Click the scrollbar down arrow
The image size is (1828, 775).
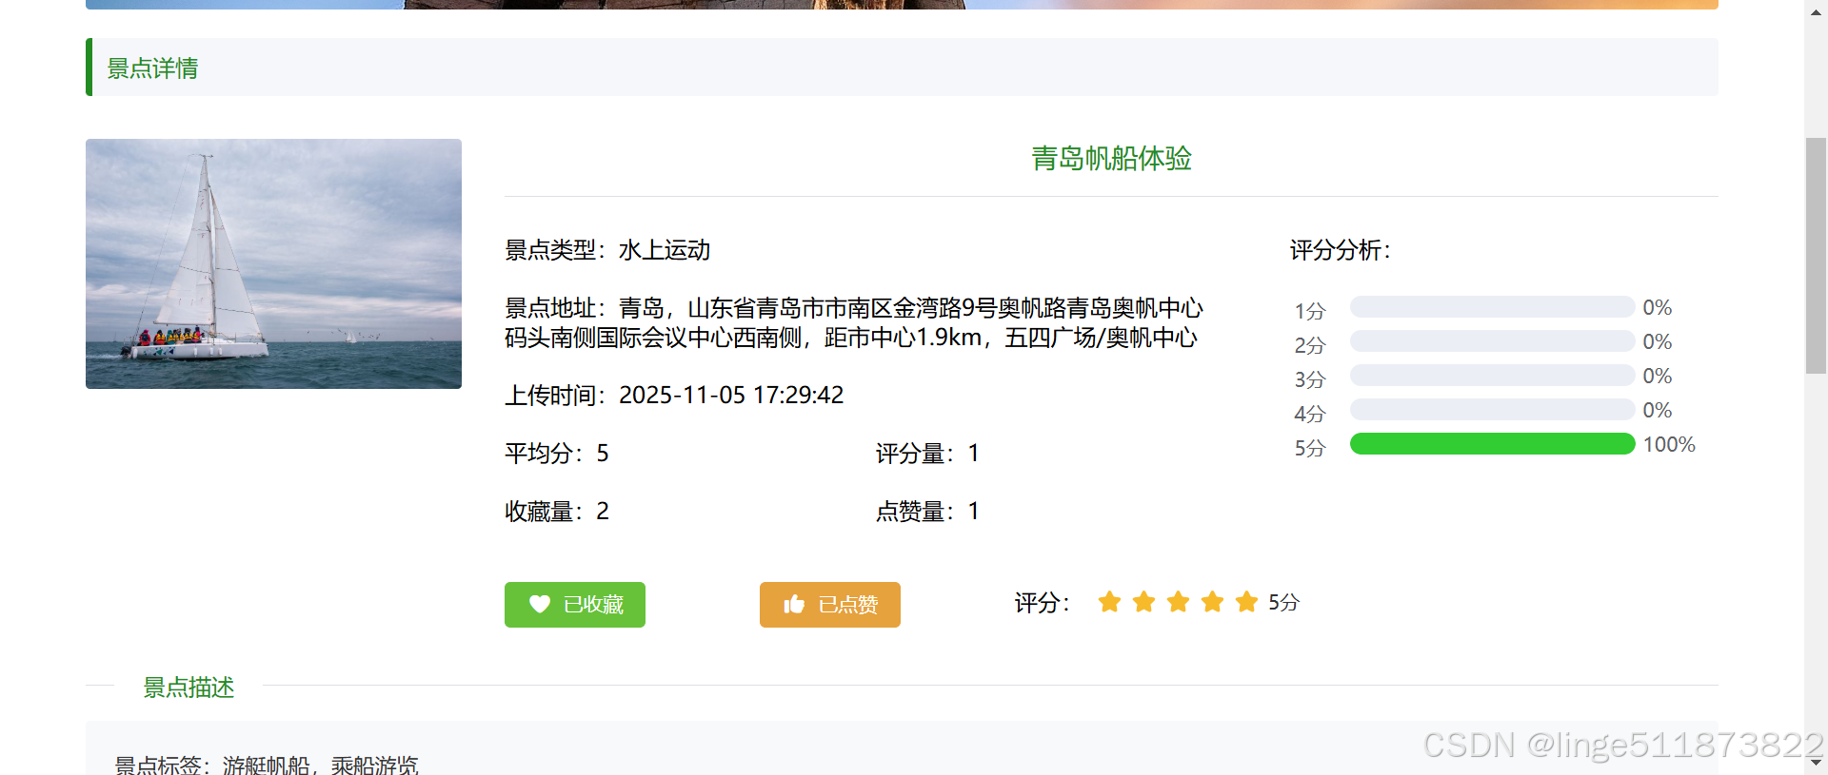coord(1816,763)
